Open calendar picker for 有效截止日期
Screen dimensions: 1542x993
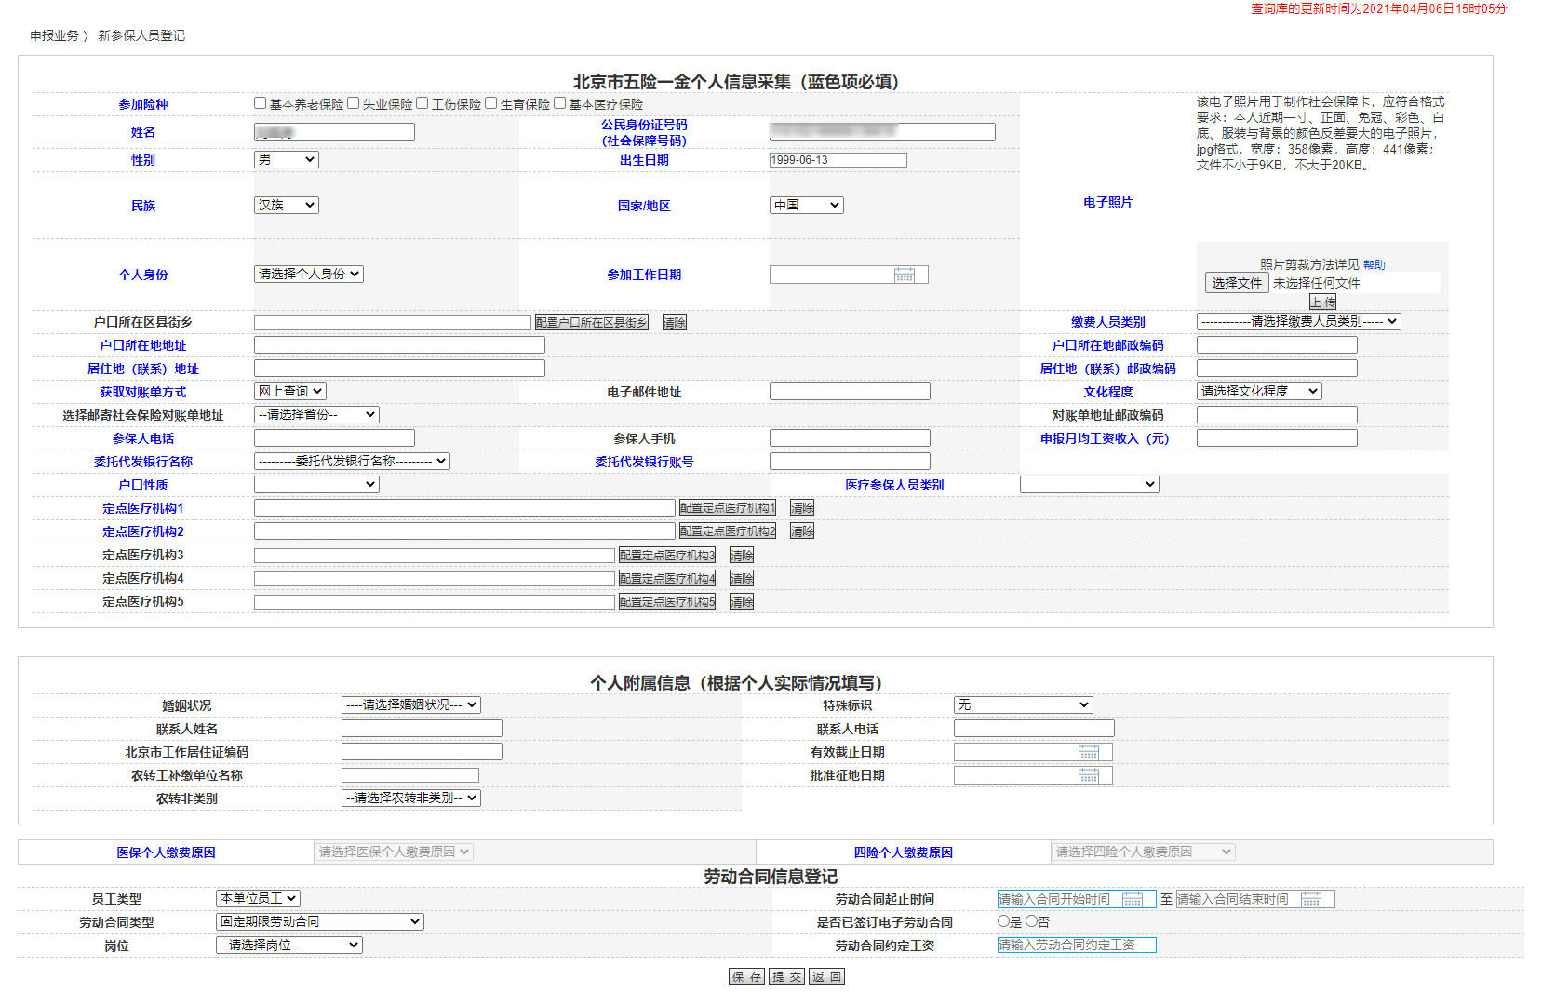(1088, 753)
